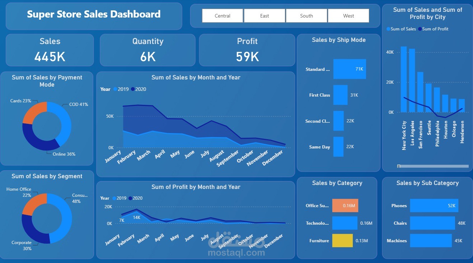The height and width of the screenshot is (263, 473).
Task: Click the Henderson sales bar
Action: pyautogui.click(x=462, y=106)
